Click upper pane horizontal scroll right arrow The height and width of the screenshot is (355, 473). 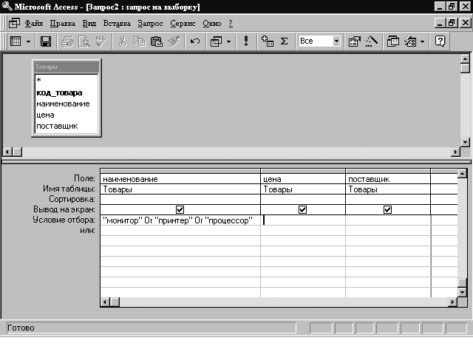[455, 152]
